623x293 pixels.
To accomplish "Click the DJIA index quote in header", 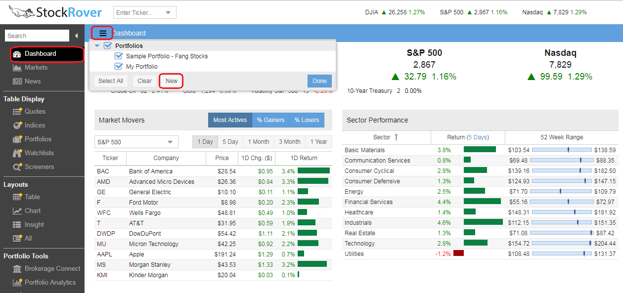I will [395, 12].
